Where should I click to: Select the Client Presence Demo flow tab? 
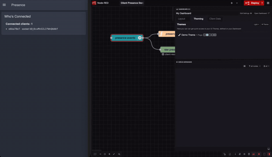(x=132, y=3)
